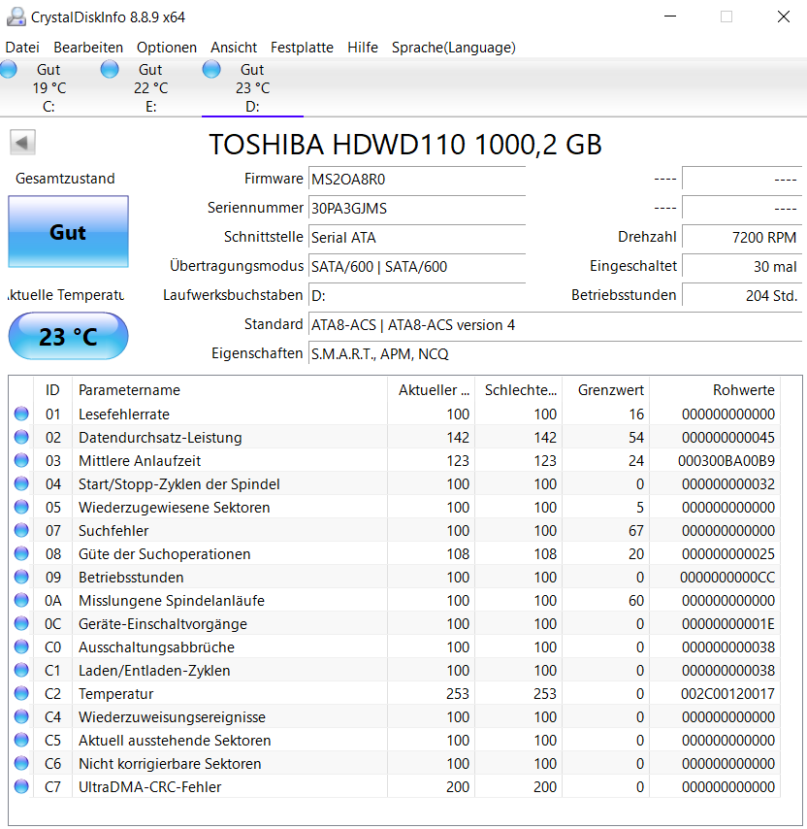Click status orb of Güte der Suchoperationen row
Viewport: 807px width, 829px height.
coord(21,553)
